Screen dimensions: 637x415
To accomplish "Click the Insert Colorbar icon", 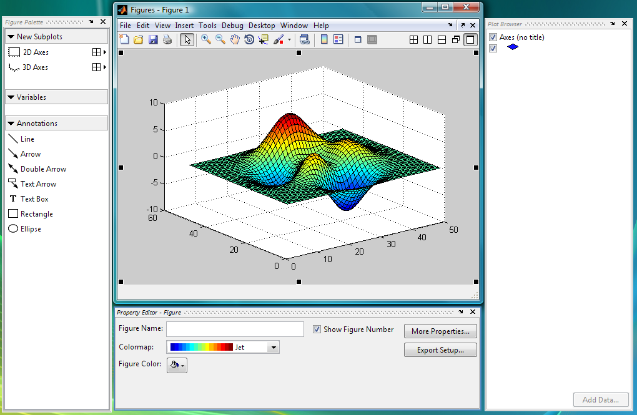I will click(324, 40).
